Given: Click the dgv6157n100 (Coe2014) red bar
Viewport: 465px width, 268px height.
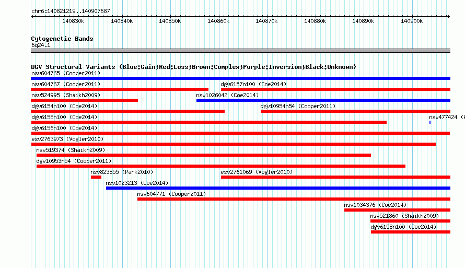Looking at the screenshot, I should pyautogui.click(x=336, y=89).
